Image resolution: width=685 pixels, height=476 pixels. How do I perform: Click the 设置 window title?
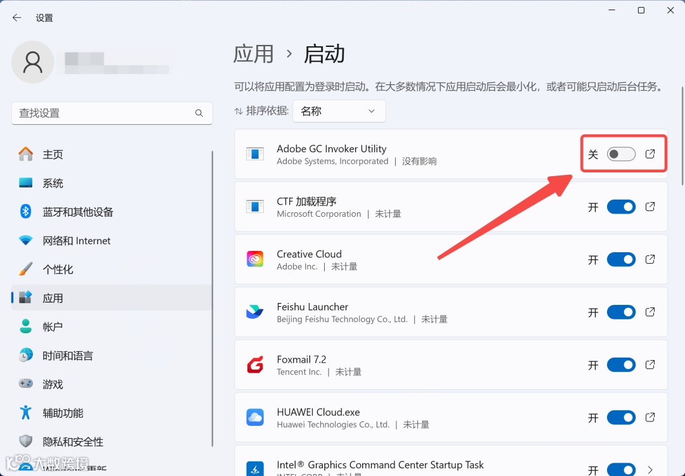tap(44, 18)
